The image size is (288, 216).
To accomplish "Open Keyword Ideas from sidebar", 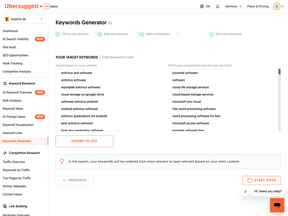I will click(x=13, y=109).
